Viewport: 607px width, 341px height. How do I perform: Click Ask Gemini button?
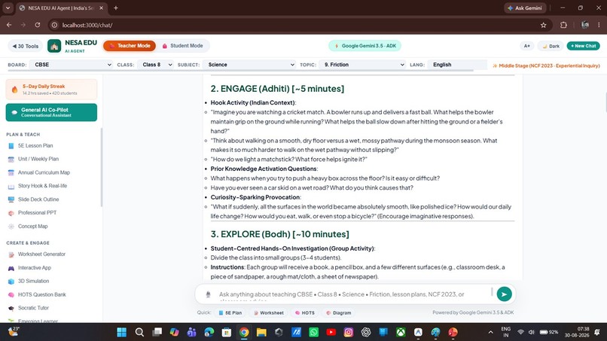click(525, 8)
